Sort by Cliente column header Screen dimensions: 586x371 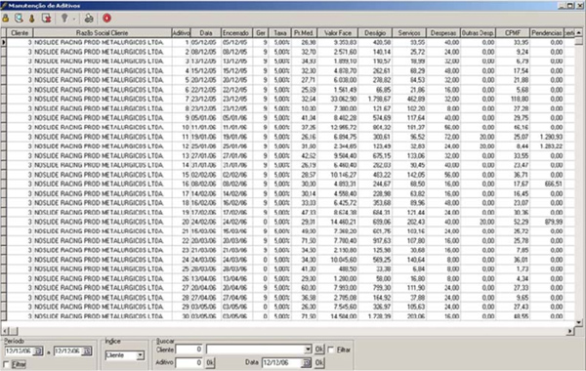[20, 33]
